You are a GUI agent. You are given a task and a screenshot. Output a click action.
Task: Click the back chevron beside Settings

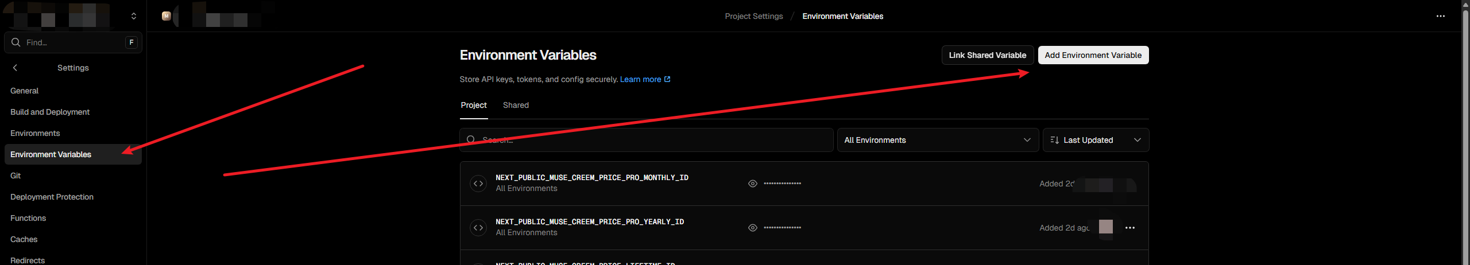click(x=15, y=68)
